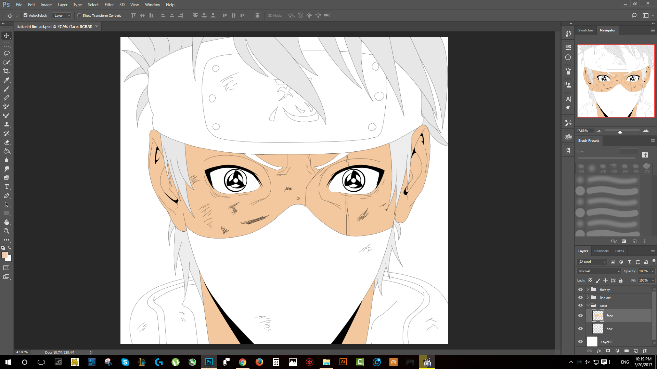Select the Quick Selection tool
657x369 pixels.
click(7, 62)
